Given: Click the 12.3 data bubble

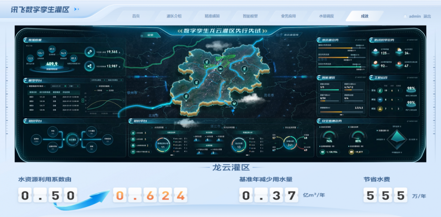Looking at the screenshot, I should 30,59.
